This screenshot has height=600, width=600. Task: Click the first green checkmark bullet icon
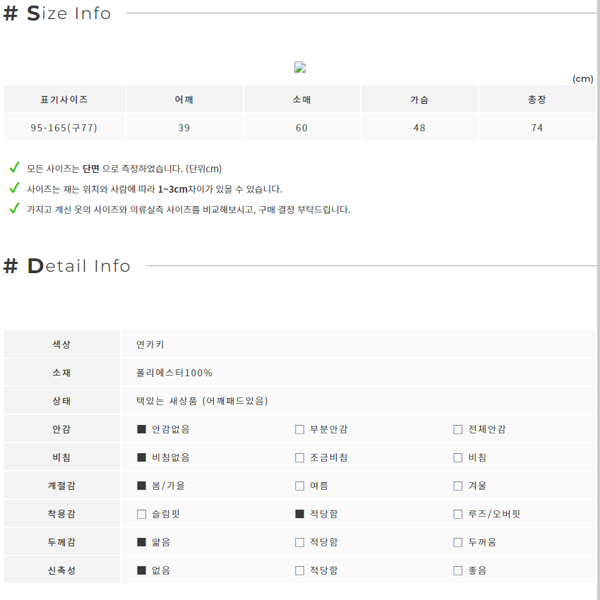(x=15, y=167)
